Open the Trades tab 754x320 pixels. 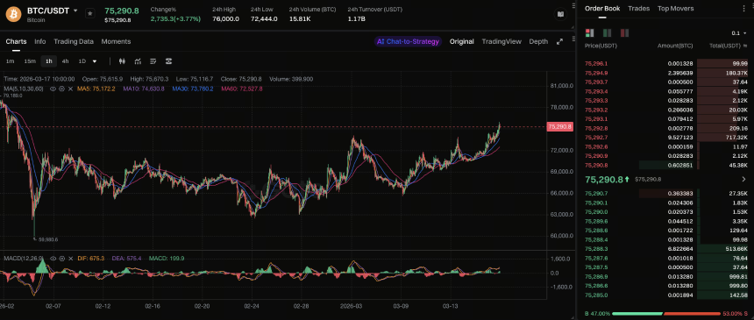(x=638, y=9)
